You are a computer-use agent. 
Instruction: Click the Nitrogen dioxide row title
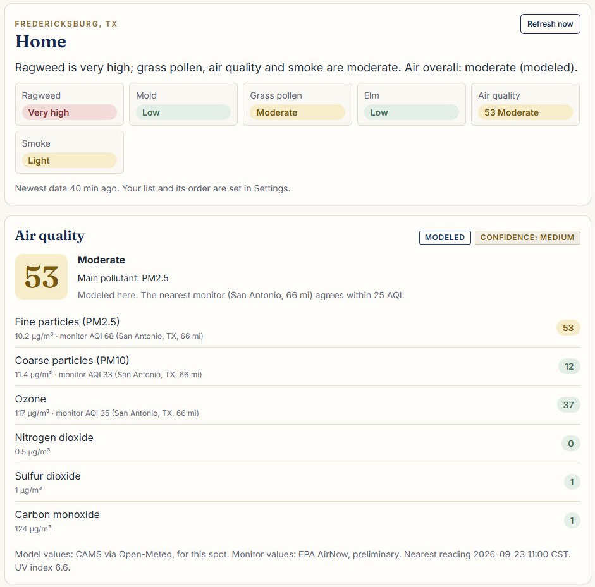(x=54, y=438)
